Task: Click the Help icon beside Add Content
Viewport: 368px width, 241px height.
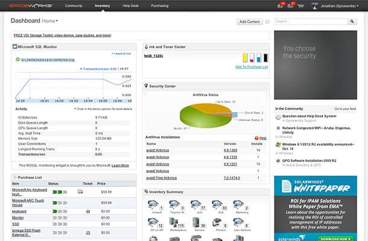Action: [x=267, y=21]
